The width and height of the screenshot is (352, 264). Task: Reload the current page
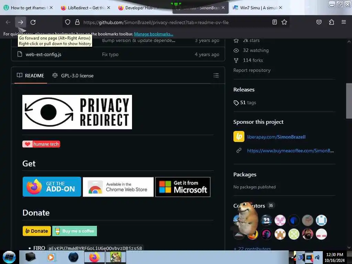tap(33, 22)
